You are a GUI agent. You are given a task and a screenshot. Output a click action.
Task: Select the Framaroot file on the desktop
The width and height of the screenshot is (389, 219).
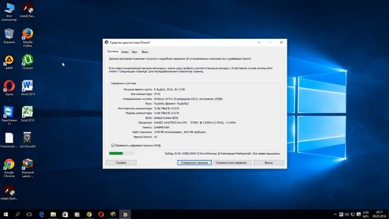coord(9,141)
